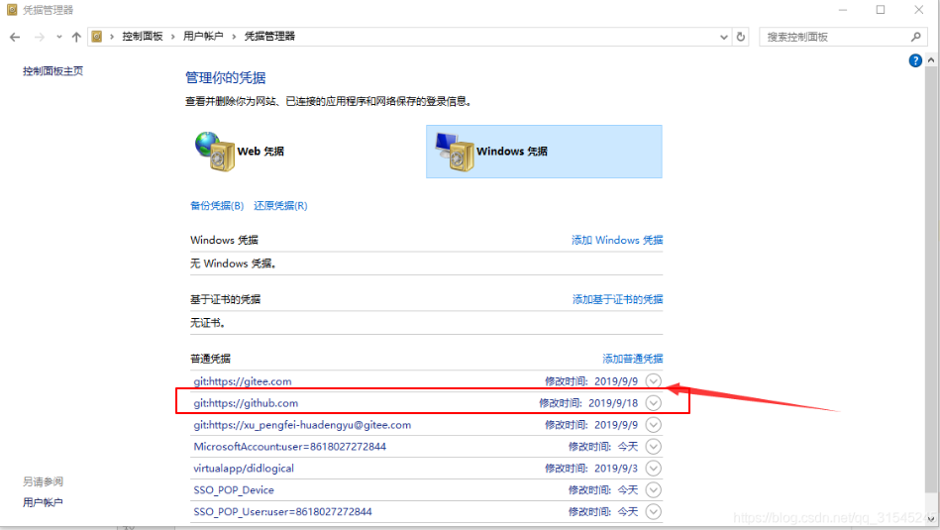
Task: Click 还原凭据(R) link
Action: pos(280,206)
